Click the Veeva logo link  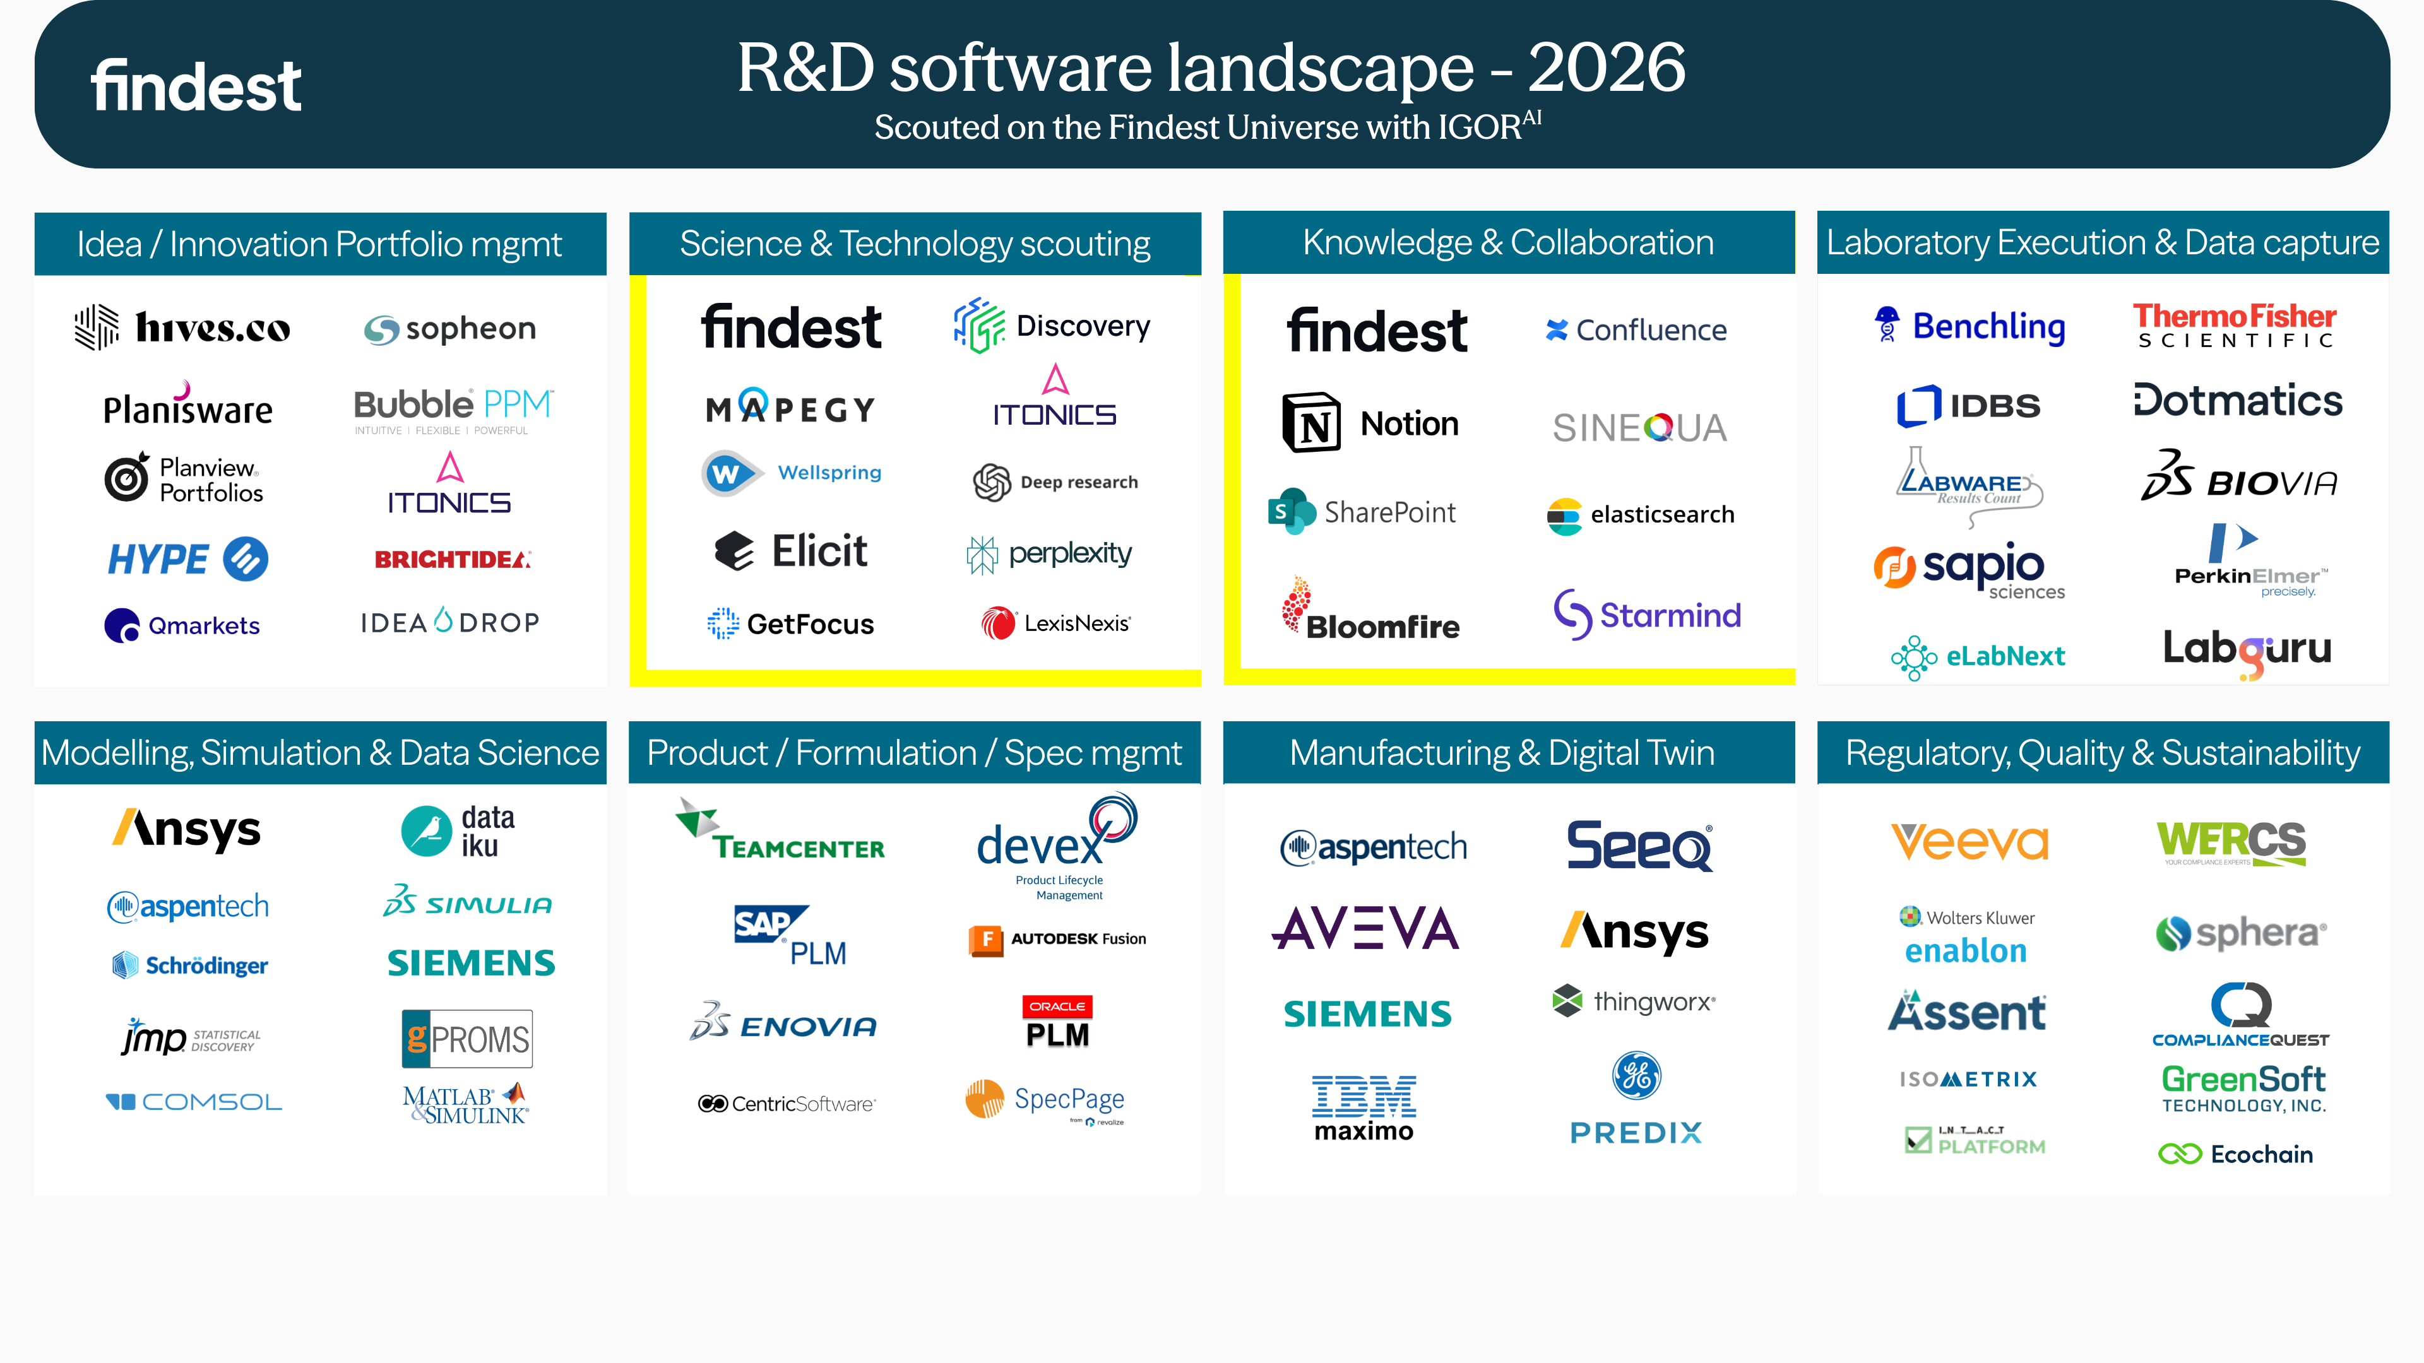tap(1969, 842)
